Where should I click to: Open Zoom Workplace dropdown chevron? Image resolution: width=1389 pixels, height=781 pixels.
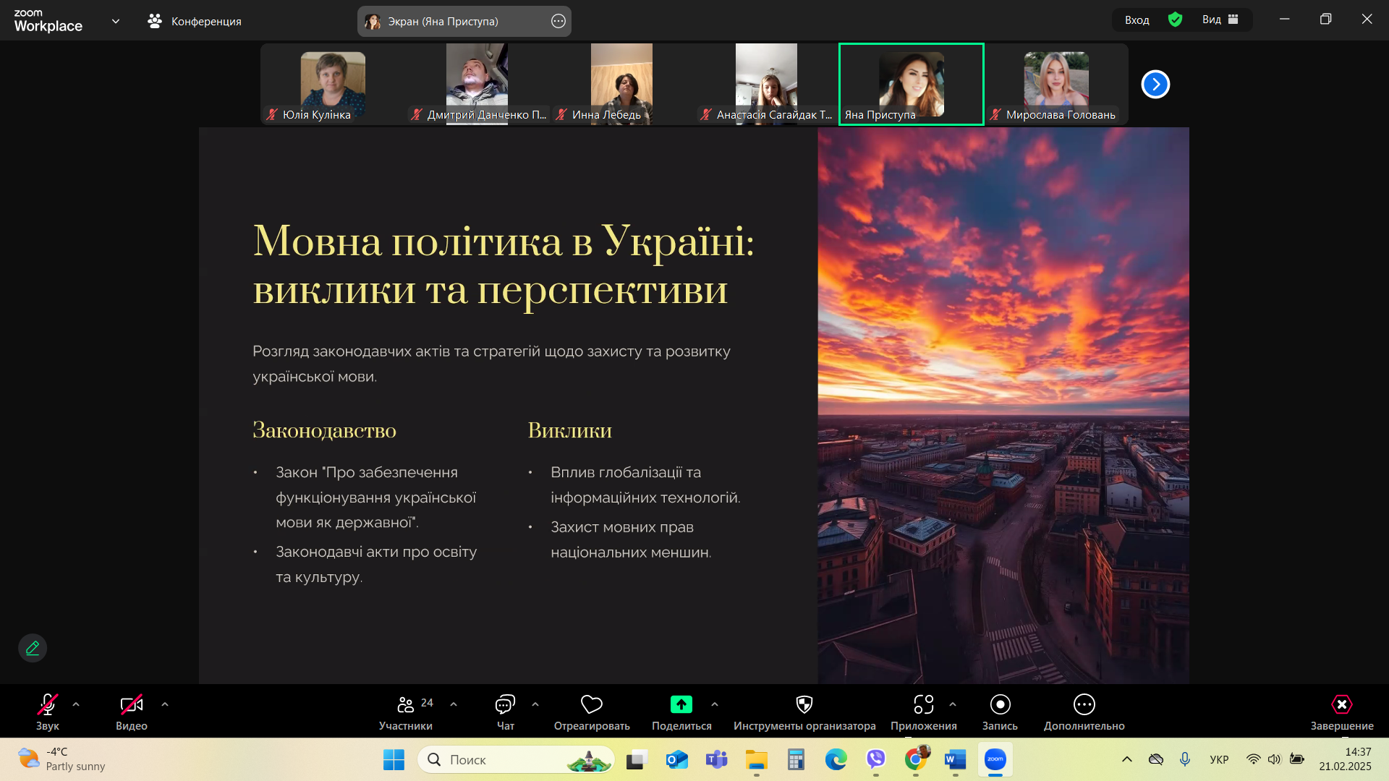[116, 21]
